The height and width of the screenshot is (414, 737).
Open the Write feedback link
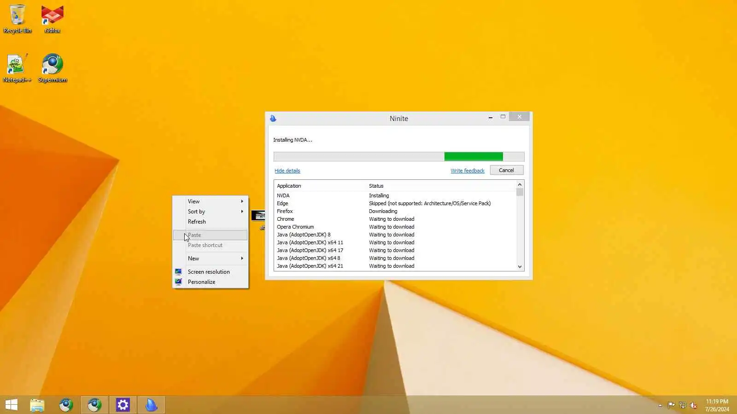tap(467, 171)
